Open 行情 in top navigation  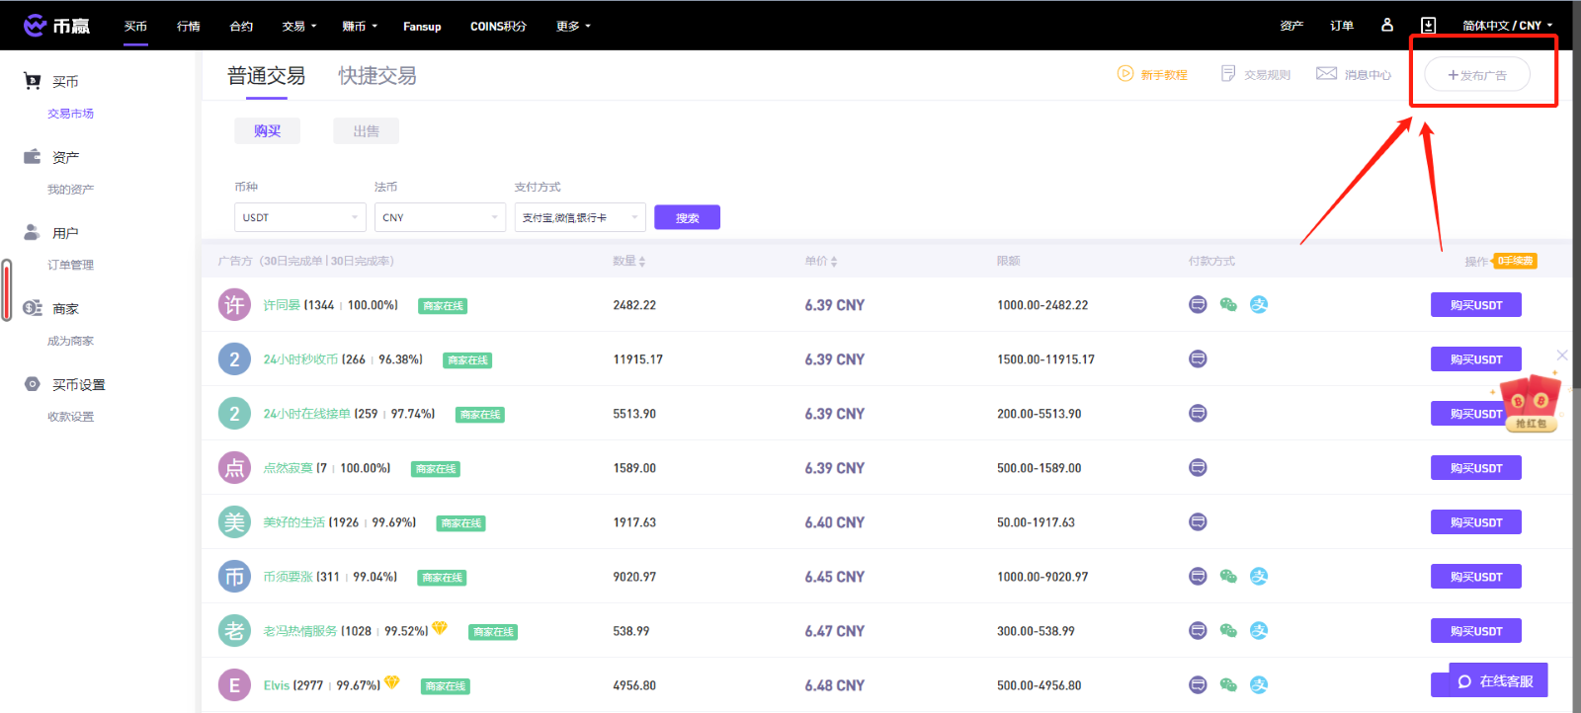click(x=189, y=27)
